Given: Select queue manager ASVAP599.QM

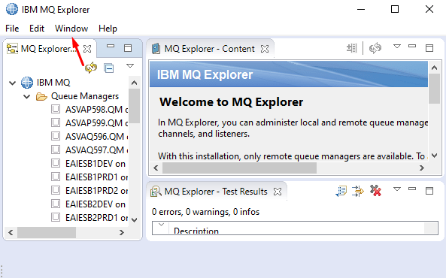Looking at the screenshot, I should click(x=96, y=123).
